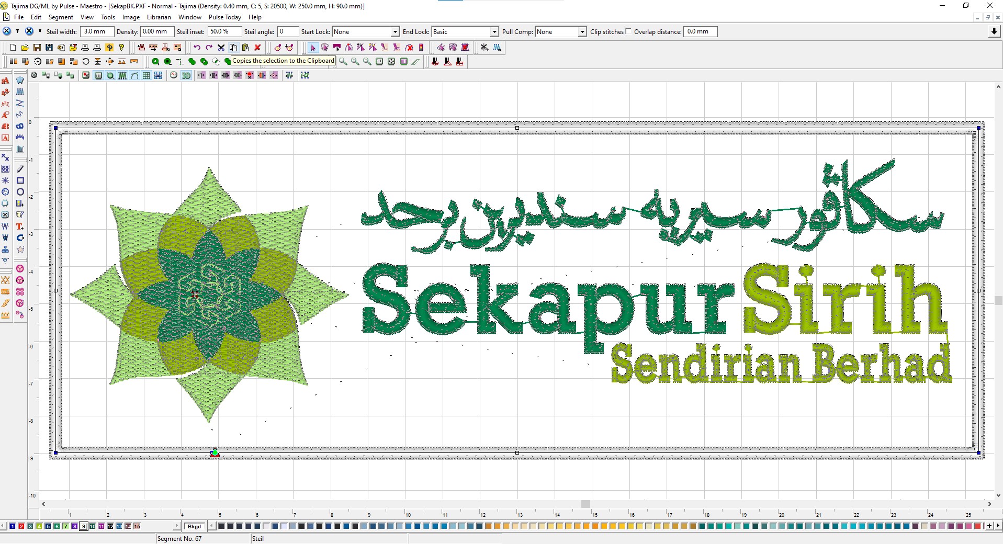Click the Overlap distance input field
This screenshot has height=544, width=1003.
click(701, 32)
